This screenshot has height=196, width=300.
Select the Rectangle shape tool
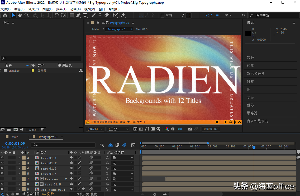pos(72,15)
